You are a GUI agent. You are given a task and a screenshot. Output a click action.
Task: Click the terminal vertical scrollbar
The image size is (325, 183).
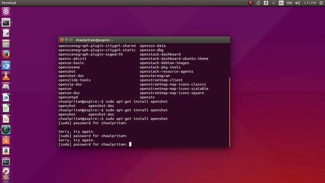pos(230,112)
